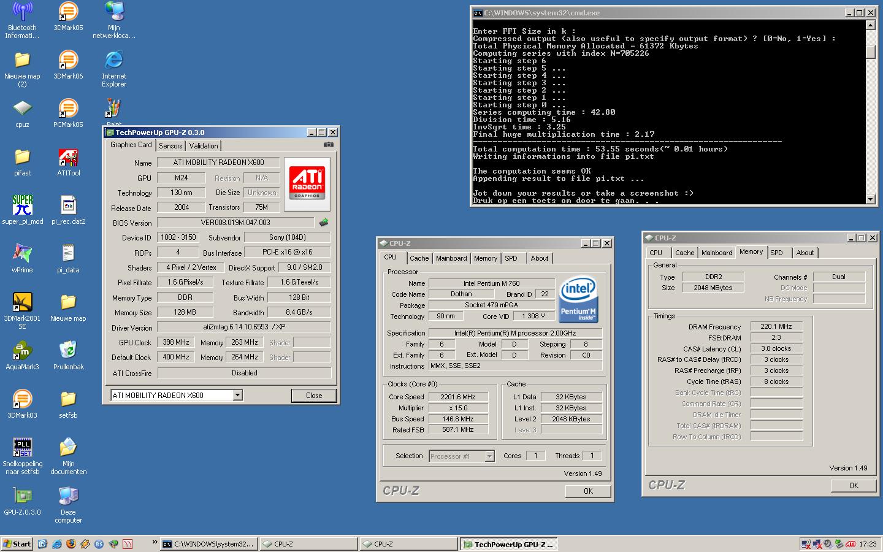Open the cpuz desktop icon
883x552 pixels.
point(22,113)
